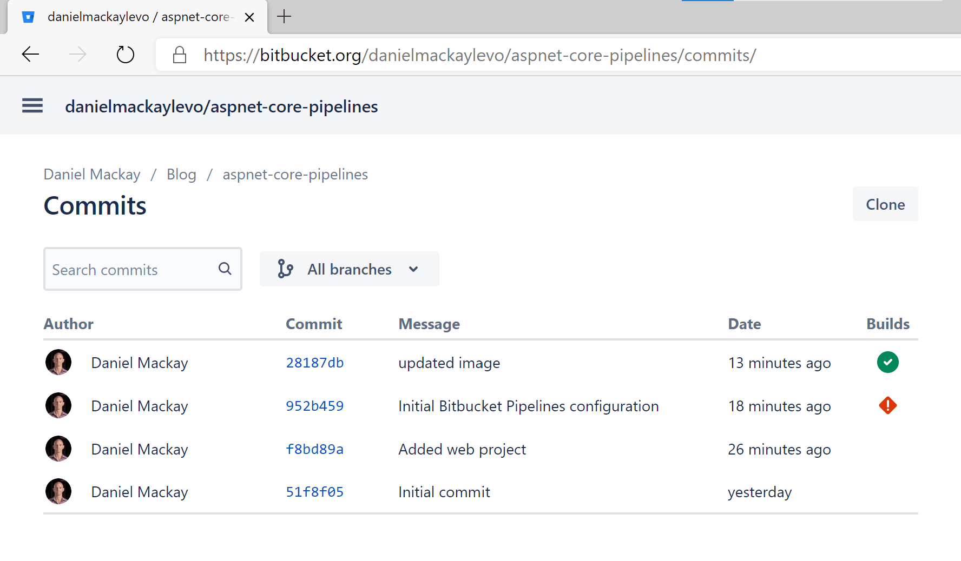Screen dimensions: 961x561
Task: Open the aspnet-core-pipelines breadcrumb link
Action: (x=295, y=175)
